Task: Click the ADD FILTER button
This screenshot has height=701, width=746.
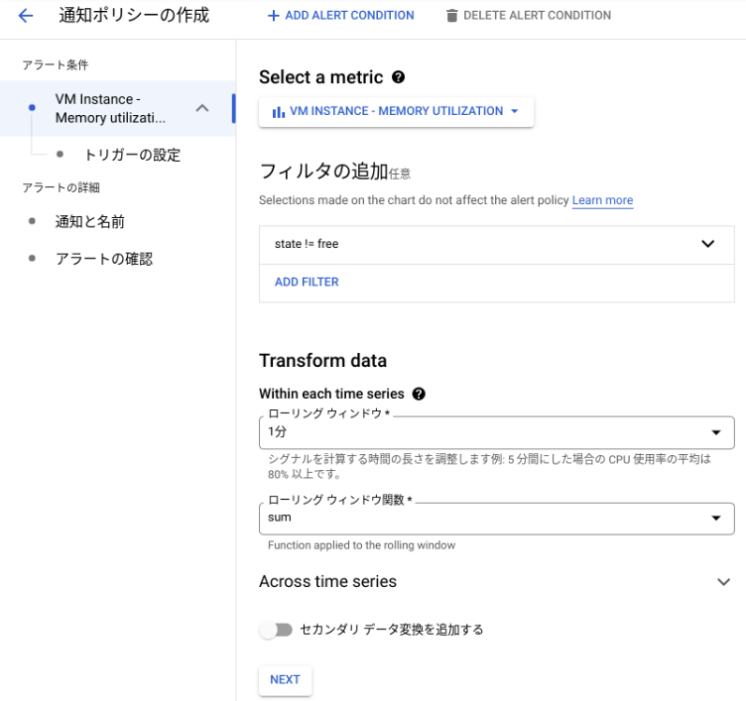Action: pos(307,282)
